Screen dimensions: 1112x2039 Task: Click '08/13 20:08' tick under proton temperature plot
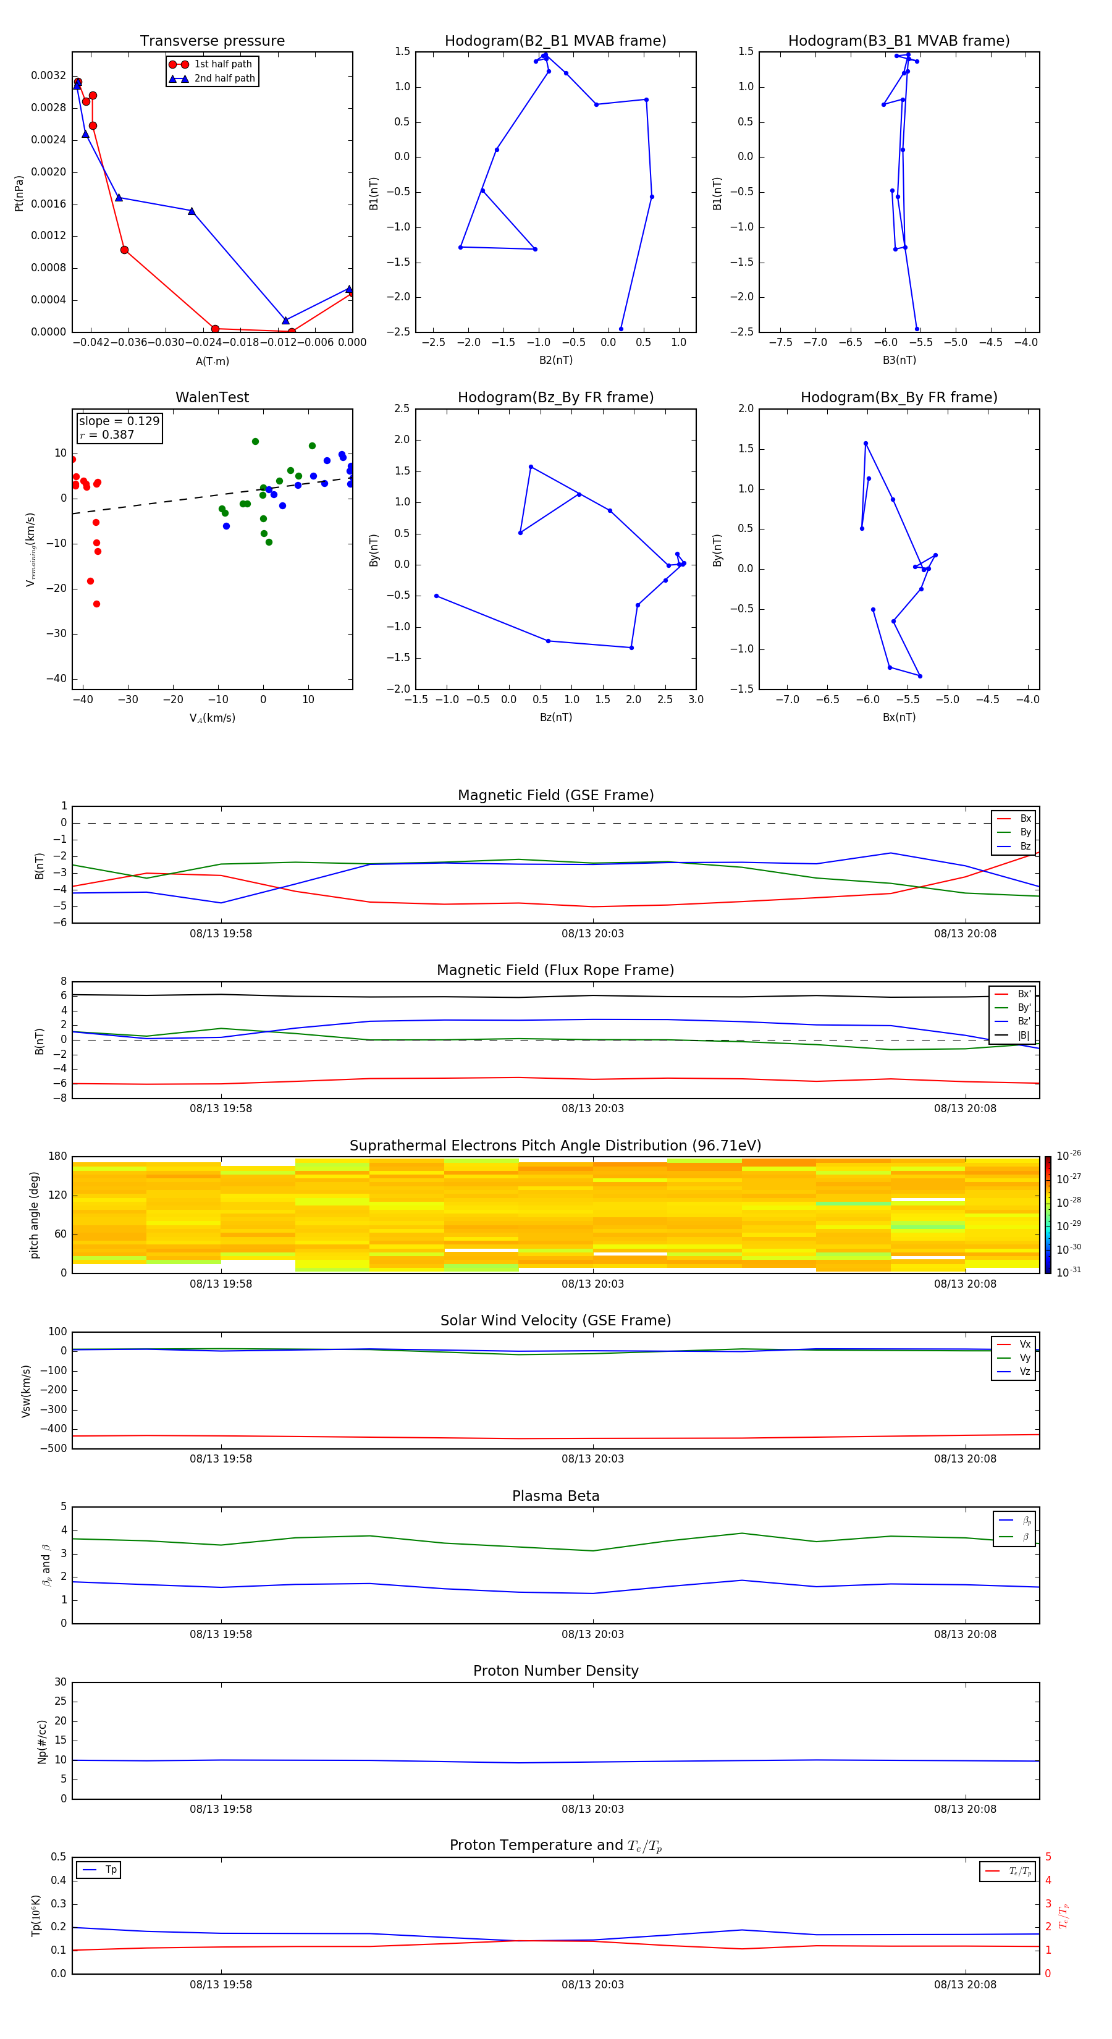click(965, 1985)
